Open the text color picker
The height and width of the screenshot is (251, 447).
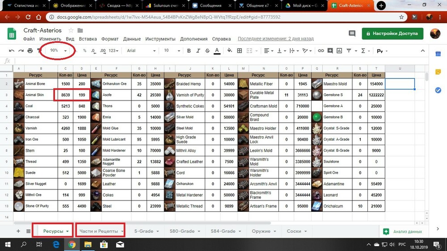(217, 50)
